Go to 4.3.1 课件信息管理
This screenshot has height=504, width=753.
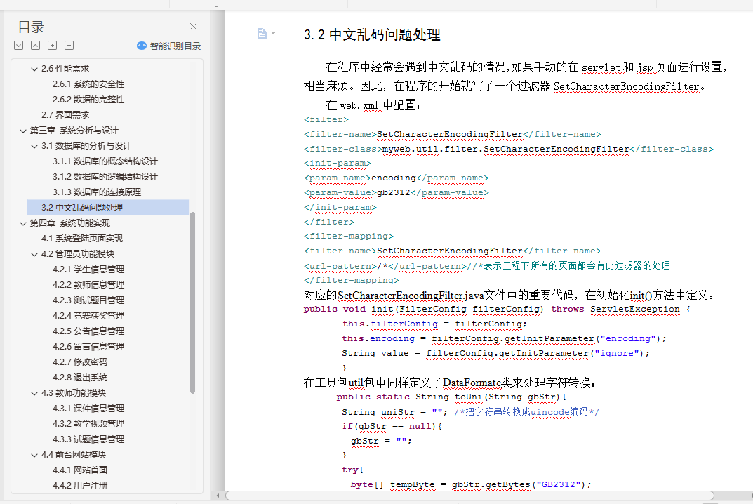tap(88, 409)
